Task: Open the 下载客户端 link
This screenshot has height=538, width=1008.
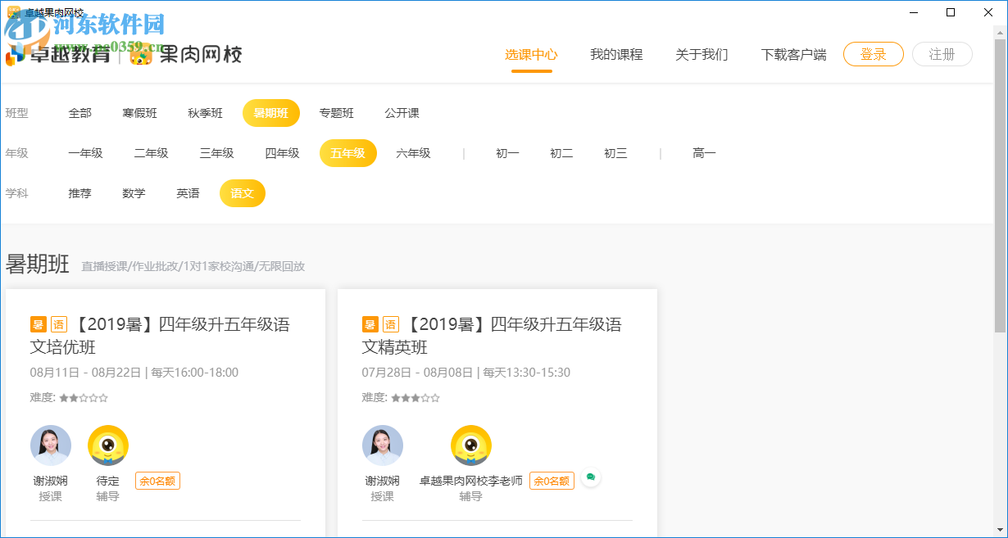Action: 793,55
